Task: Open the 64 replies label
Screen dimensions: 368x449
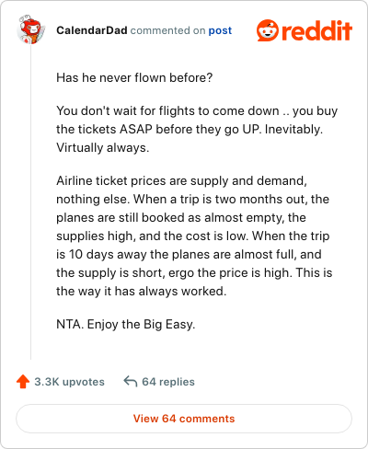Action: pyautogui.click(x=168, y=382)
